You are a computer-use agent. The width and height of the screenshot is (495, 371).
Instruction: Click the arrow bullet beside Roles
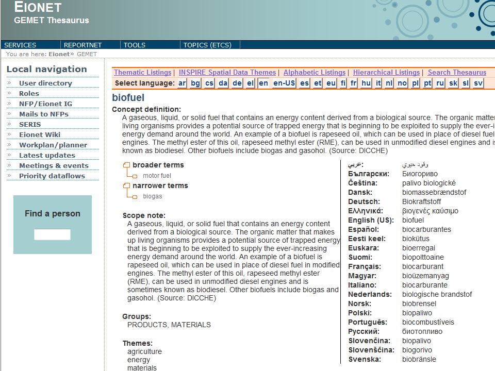[x=9, y=93]
